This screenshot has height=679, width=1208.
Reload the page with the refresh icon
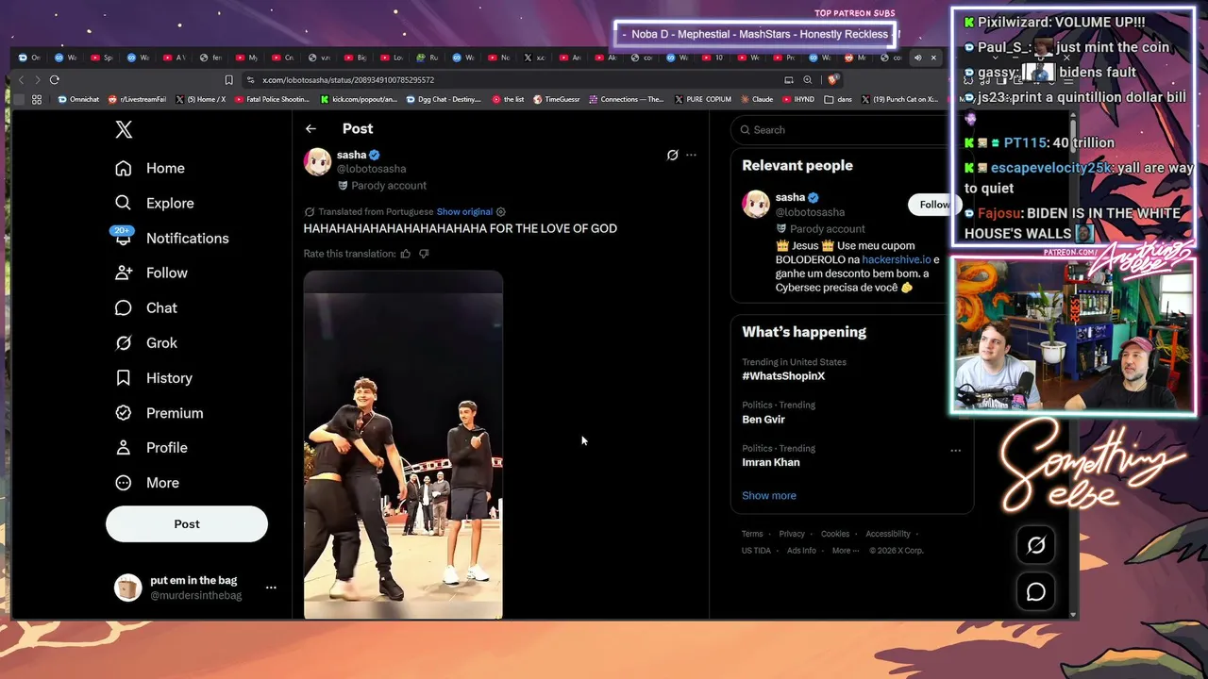pos(55,80)
